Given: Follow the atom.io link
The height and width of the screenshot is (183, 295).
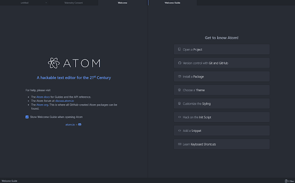Looking at the screenshot, I should coord(70,124).
